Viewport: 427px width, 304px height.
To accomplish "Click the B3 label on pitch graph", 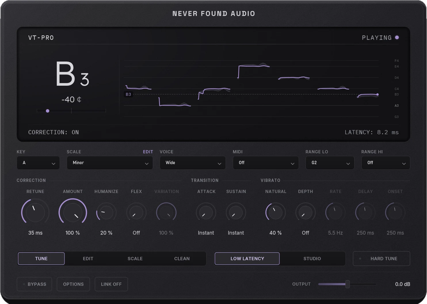I will [x=128, y=94].
